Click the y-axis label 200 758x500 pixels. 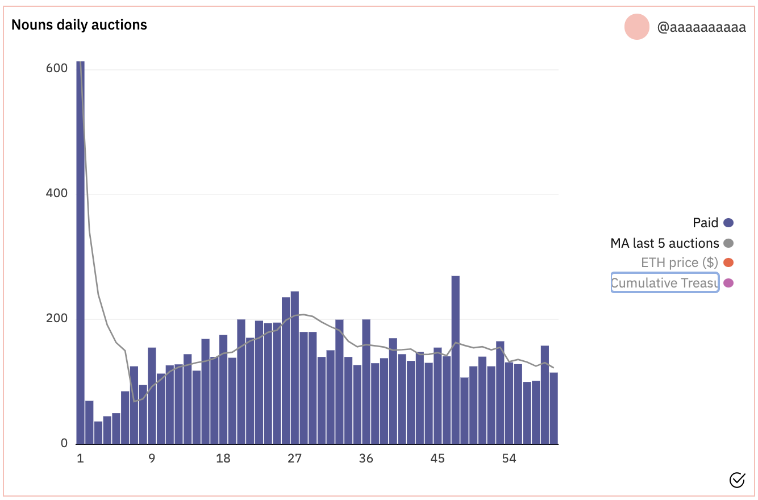pyautogui.click(x=56, y=318)
